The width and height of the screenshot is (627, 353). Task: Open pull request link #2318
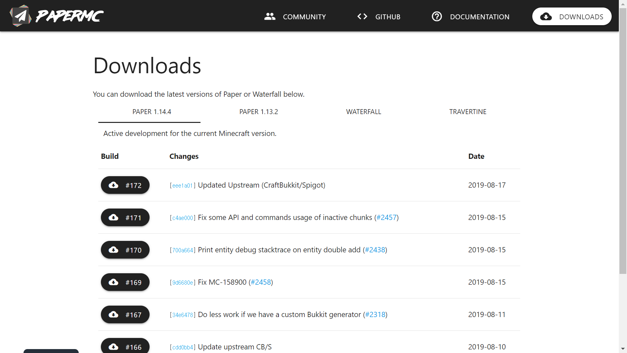[375, 315]
